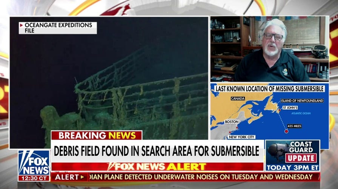Click the Debris Field Found headline
The width and height of the screenshot is (338, 189).
pos(157,151)
